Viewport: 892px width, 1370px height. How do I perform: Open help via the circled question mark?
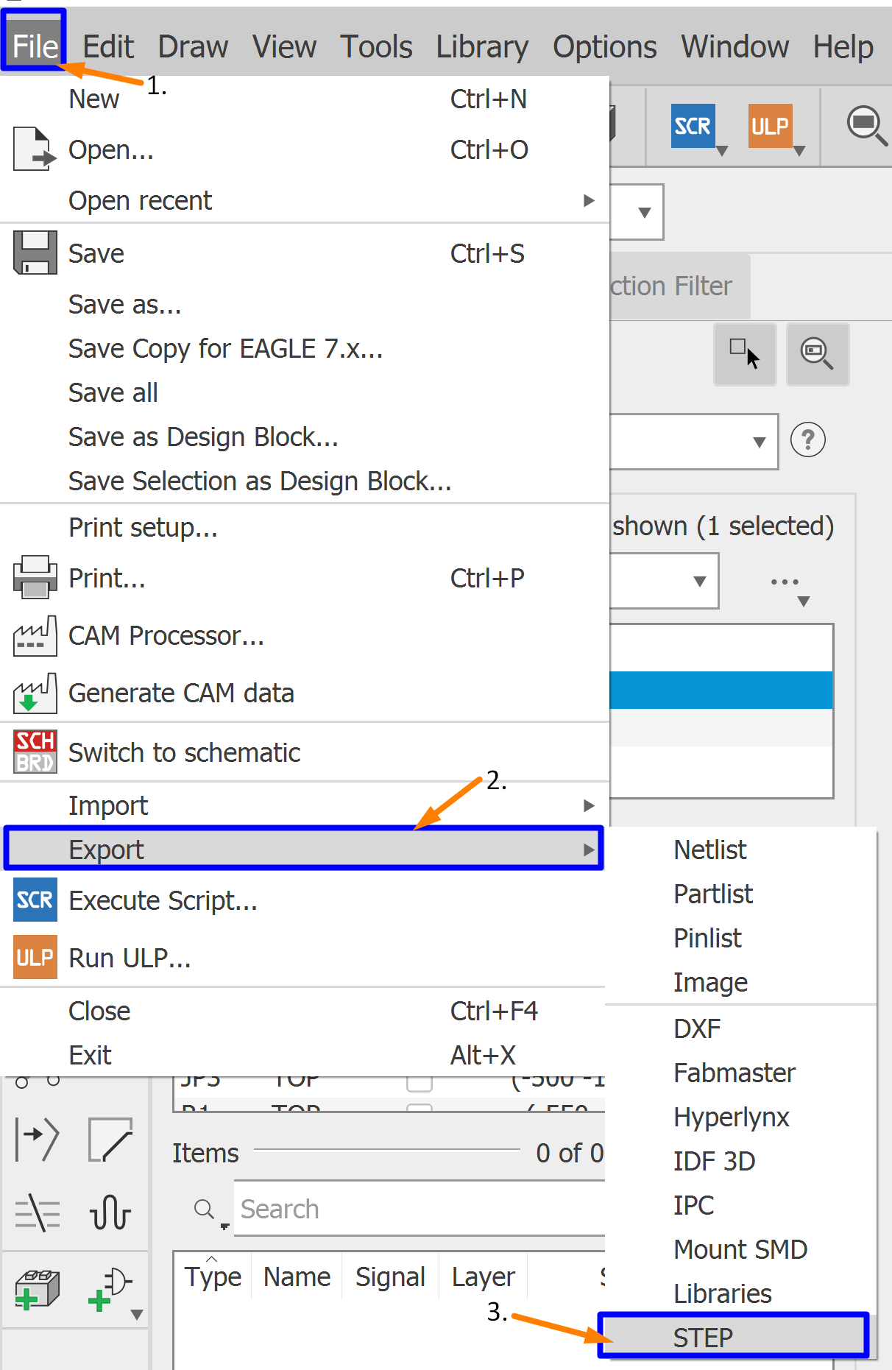click(807, 440)
